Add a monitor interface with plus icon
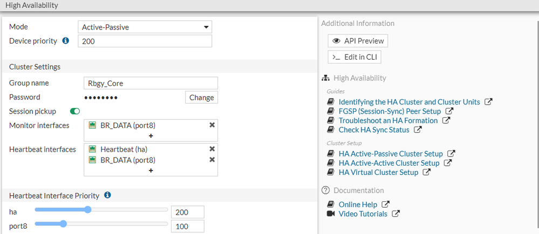 151,136
